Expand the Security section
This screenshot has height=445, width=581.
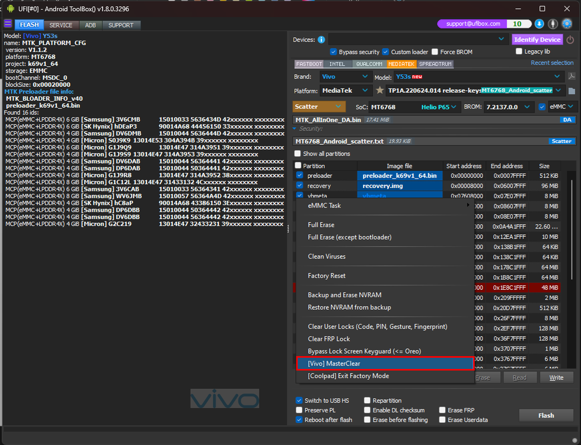[295, 128]
